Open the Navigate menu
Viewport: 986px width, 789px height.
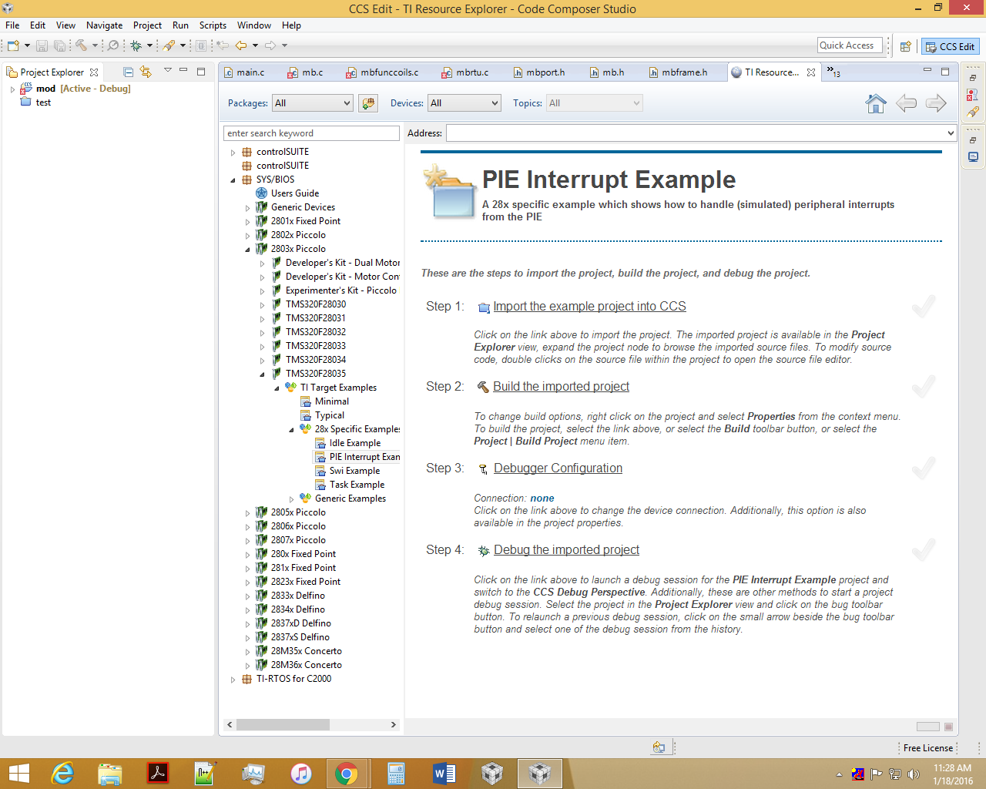tap(104, 25)
